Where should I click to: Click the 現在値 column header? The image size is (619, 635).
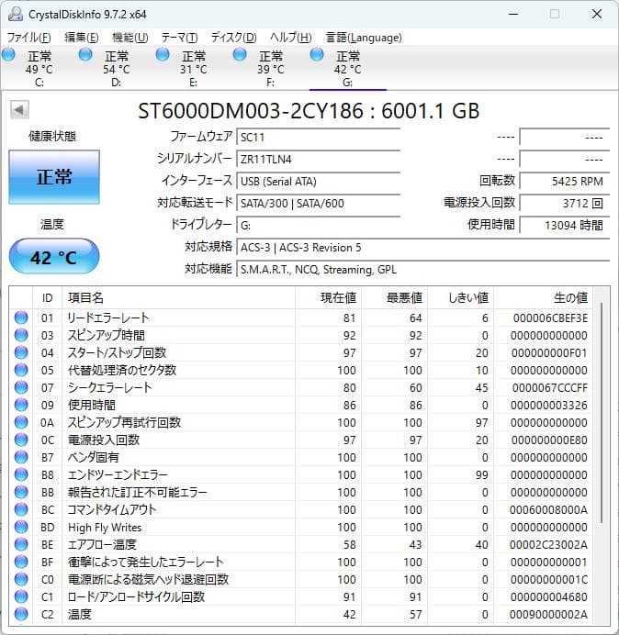(x=329, y=297)
